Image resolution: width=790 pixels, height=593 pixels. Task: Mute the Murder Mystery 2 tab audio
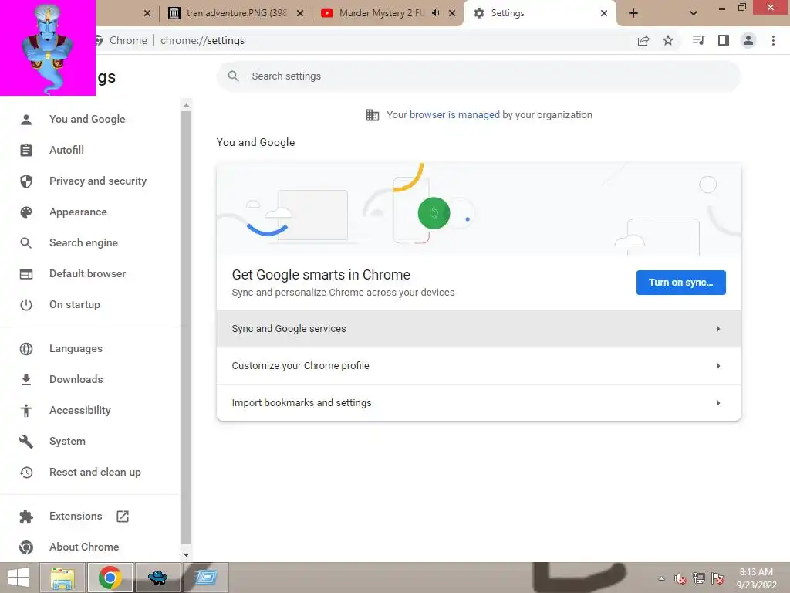437,13
